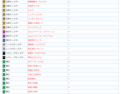The image size is (121, 94).
Task: Open the 竜星の気脈 link
Action: [x=33, y=92]
